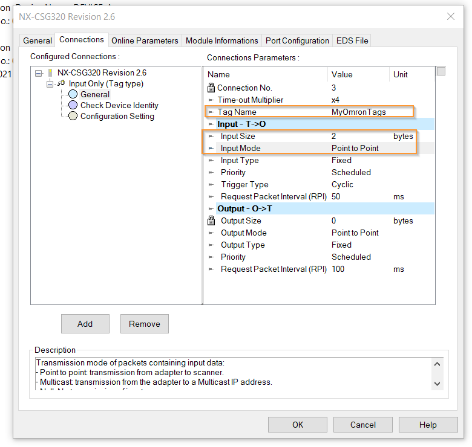The width and height of the screenshot is (472, 447).
Task: Click the arrow icon beside Time-out Multiplier
Action: (x=211, y=100)
